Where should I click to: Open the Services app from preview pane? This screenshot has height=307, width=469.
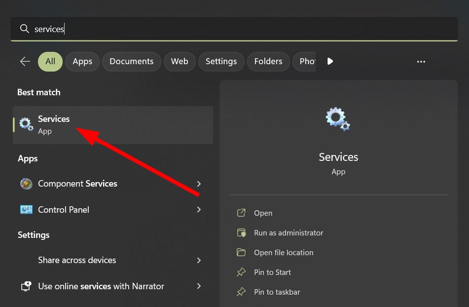tap(263, 213)
